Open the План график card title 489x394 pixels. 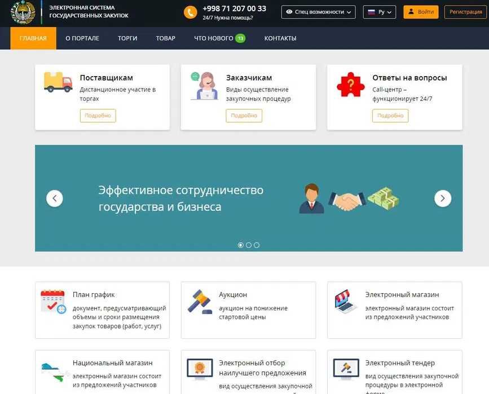(94, 295)
